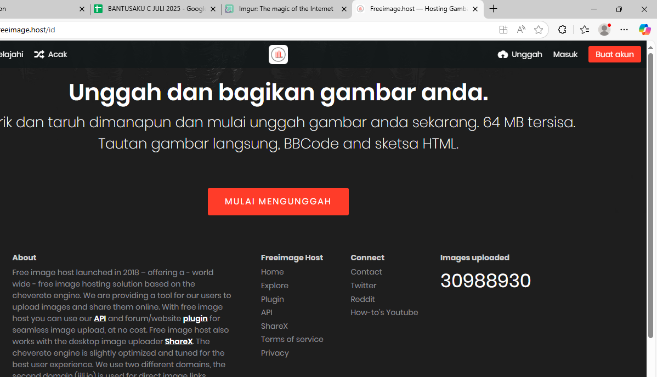Click the page vertical scrollbar thumb
Image resolution: width=657 pixels, height=377 pixels.
(x=650, y=195)
